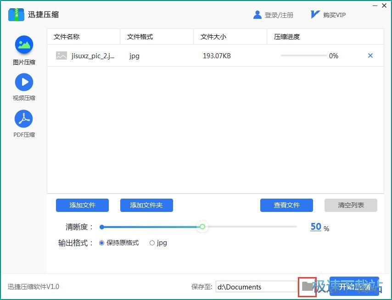This screenshot has height=300, width=392.
Task: Click the 清空列表 button
Action: pos(351,205)
